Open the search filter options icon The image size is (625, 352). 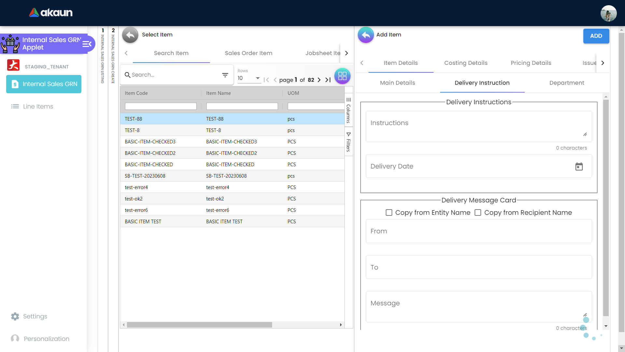tap(225, 75)
